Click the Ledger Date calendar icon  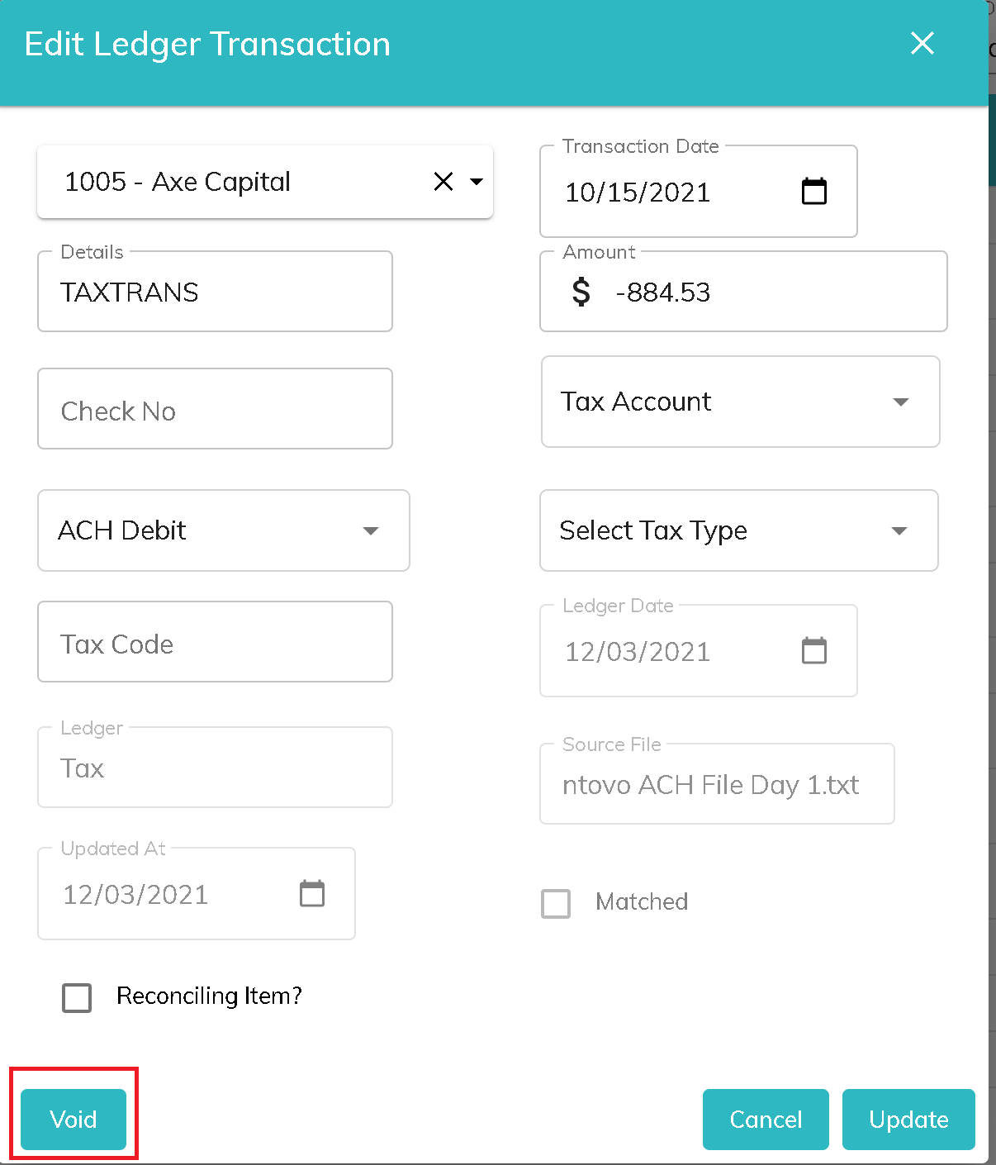813,651
